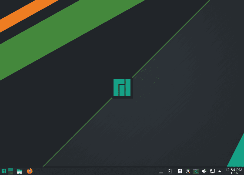Switch to the second workspace in the pager
The width and height of the screenshot is (244, 175).
pos(10,173)
